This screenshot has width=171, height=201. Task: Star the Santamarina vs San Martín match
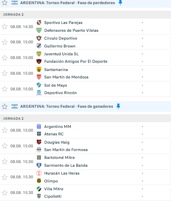[x=5, y=73]
